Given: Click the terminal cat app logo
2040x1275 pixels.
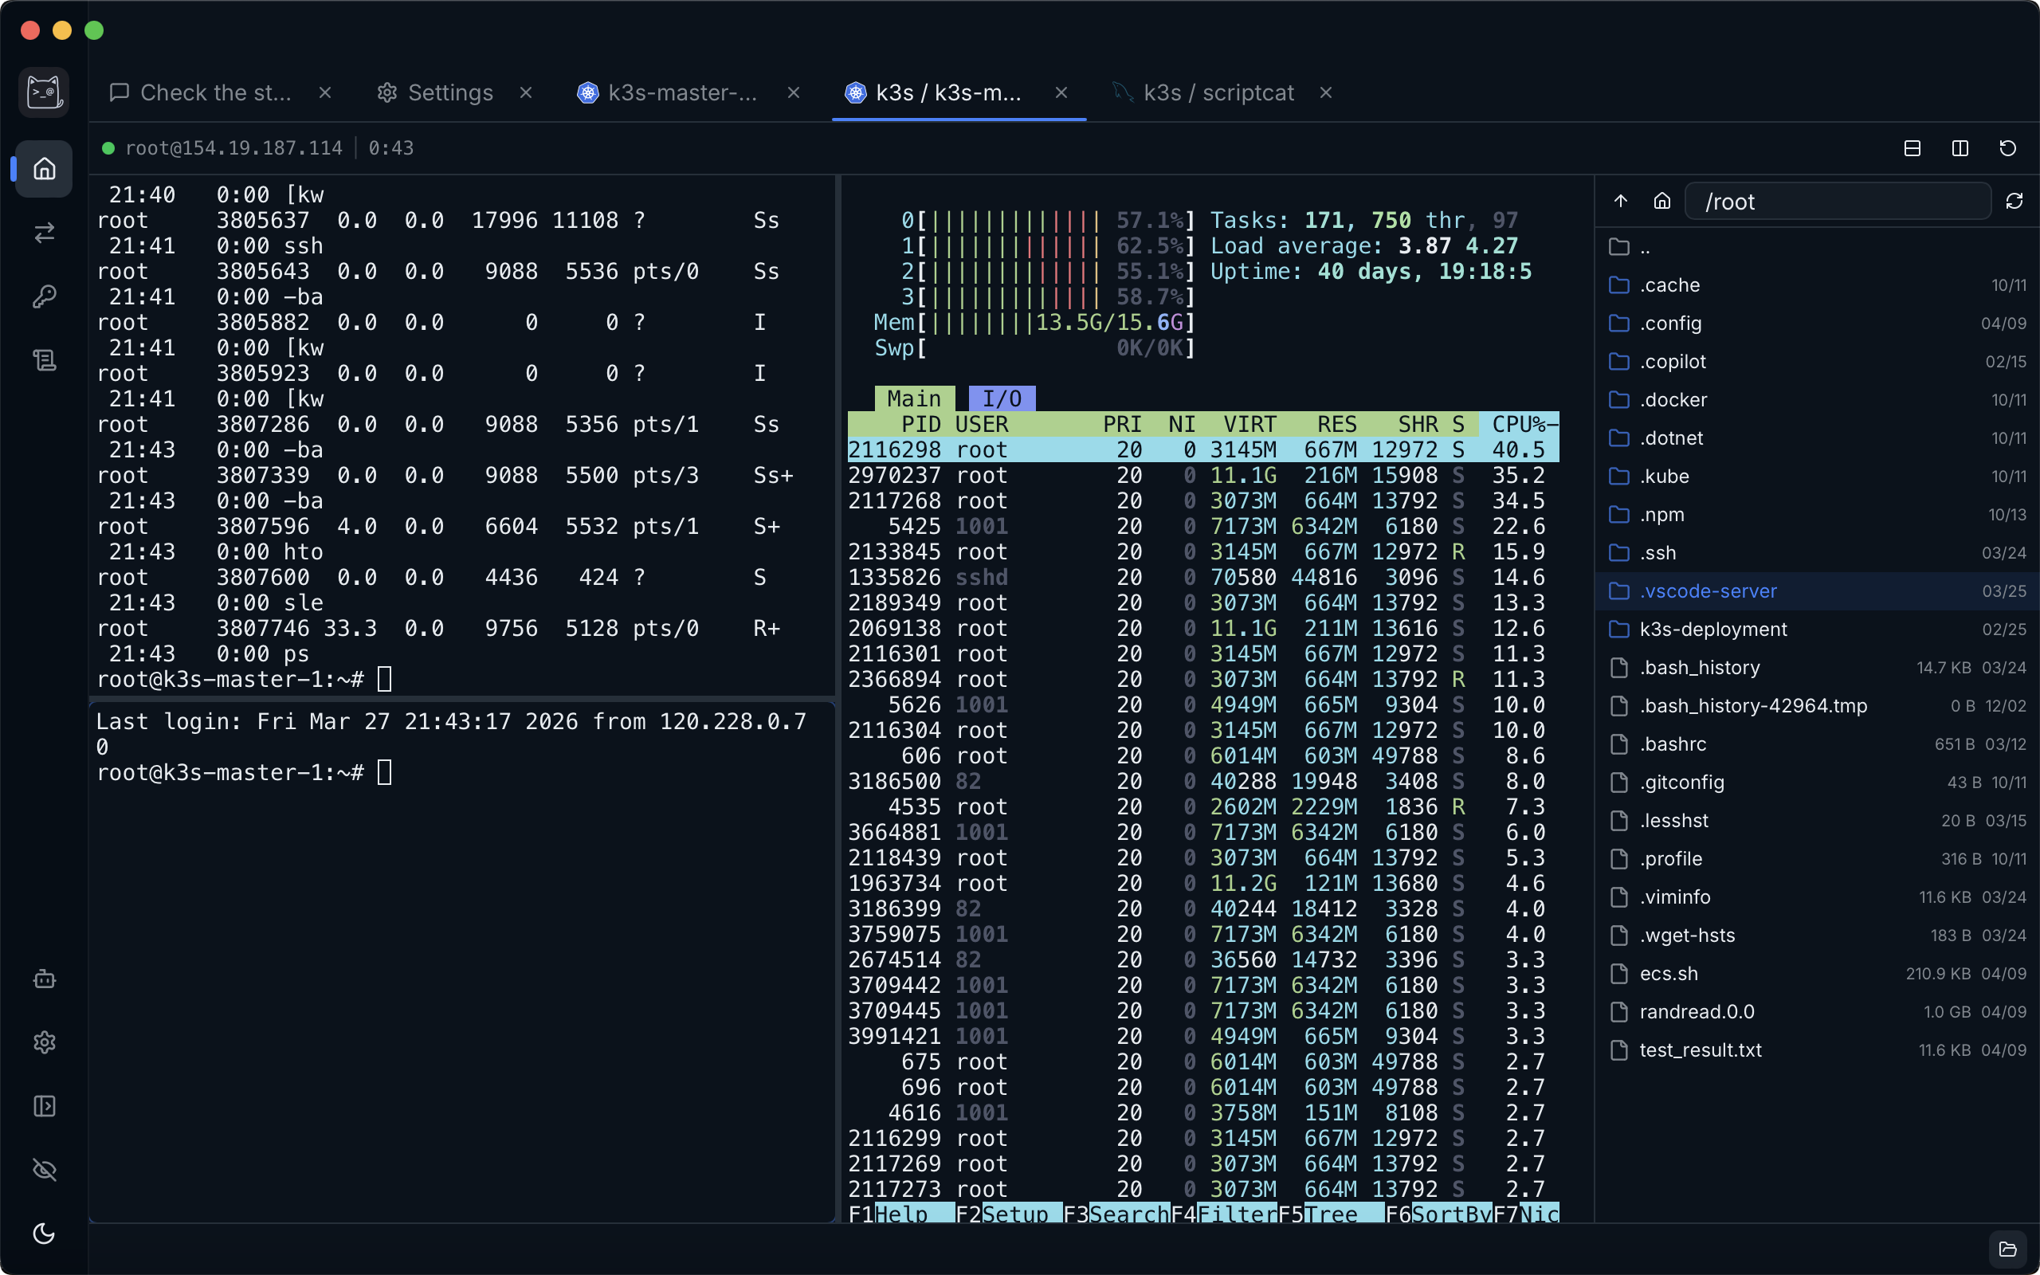Looking at the screenshot, I should pyautogui.click(x=44, y=92).
